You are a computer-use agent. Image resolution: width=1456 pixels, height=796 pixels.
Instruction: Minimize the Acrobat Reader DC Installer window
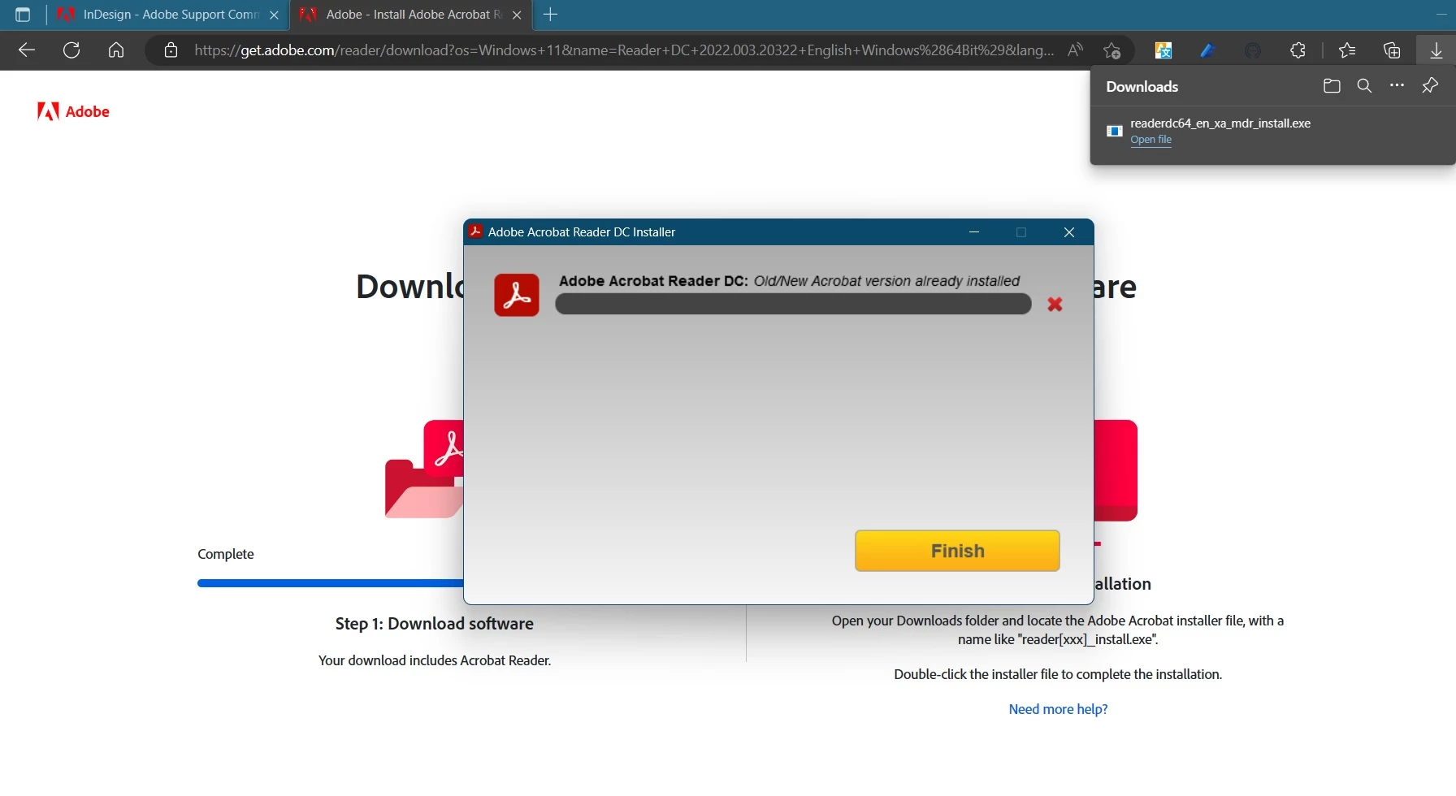click(974, 232)
